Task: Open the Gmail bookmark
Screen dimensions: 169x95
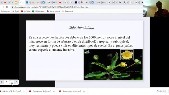Action: pyautogui.click(x=15, y=11)
